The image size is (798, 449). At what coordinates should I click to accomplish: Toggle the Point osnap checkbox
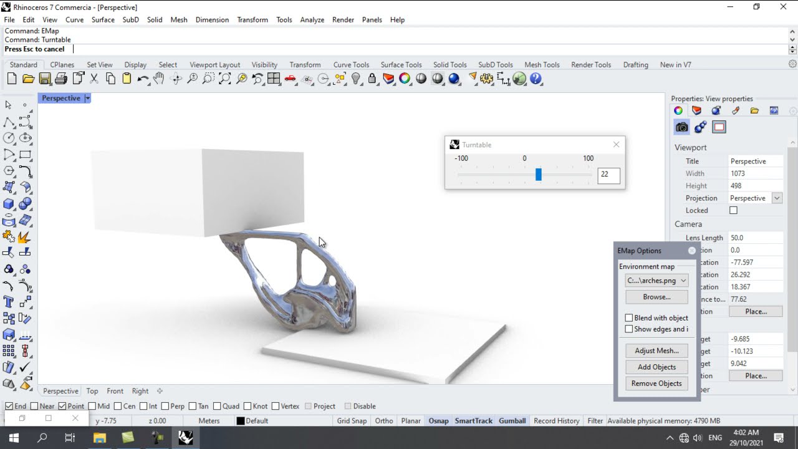62,406
